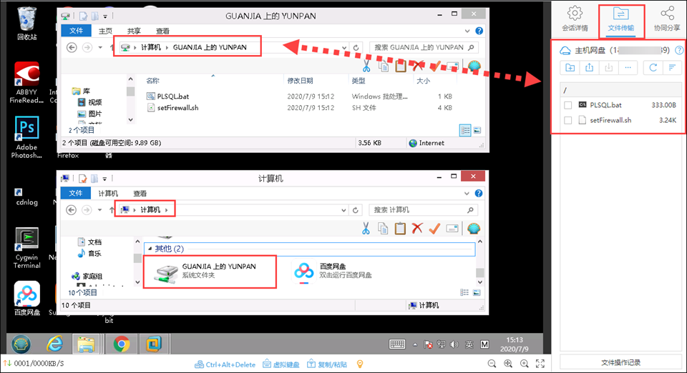Create a new folder in host netdisk
The width and height of the screenshot is (687, 373).
click(x=570, y=67)
